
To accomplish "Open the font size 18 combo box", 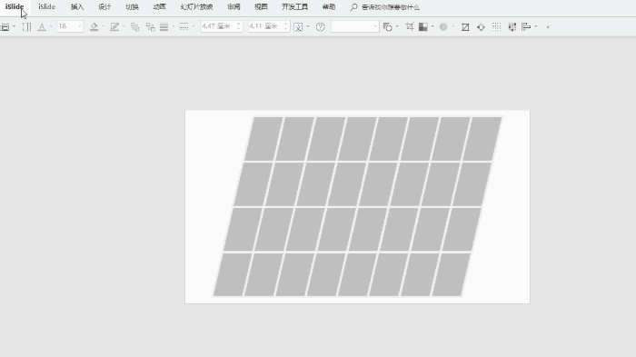I will coord(70,26).
